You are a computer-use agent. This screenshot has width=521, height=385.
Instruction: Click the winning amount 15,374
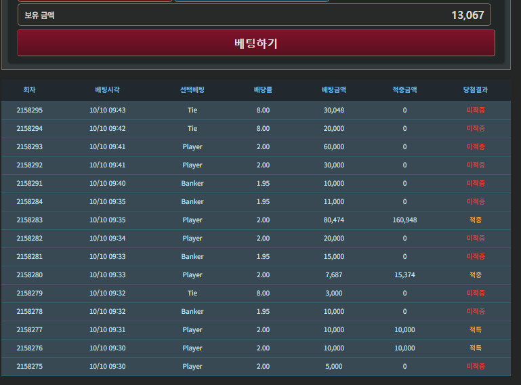click(404, 275)
